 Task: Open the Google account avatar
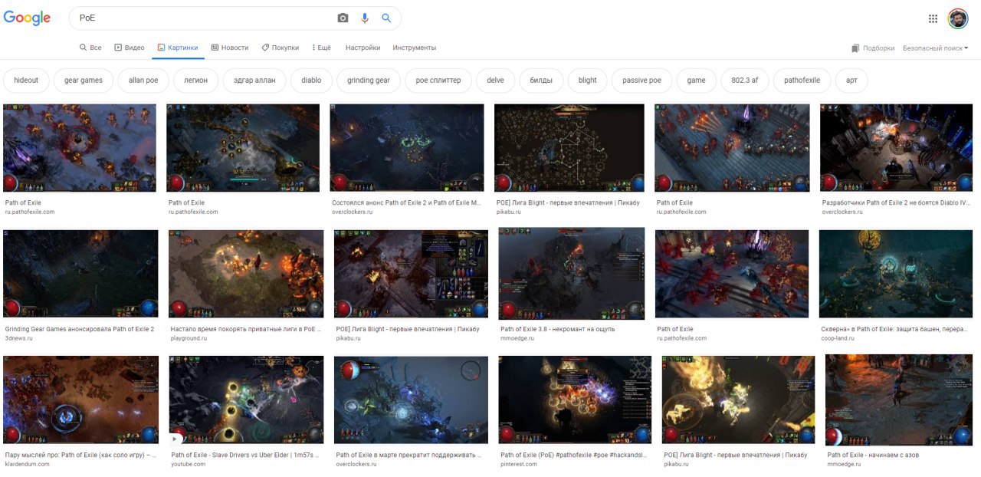point(958,18)
